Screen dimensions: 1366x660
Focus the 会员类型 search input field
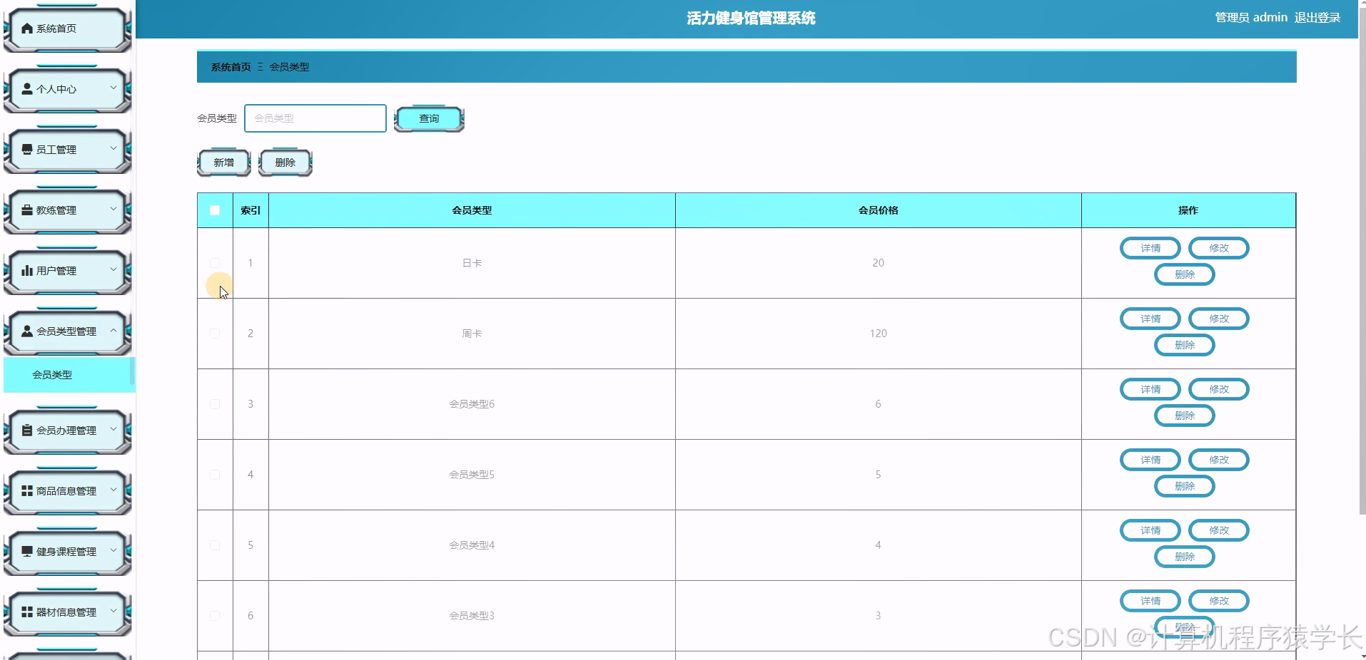coord(315,118)
